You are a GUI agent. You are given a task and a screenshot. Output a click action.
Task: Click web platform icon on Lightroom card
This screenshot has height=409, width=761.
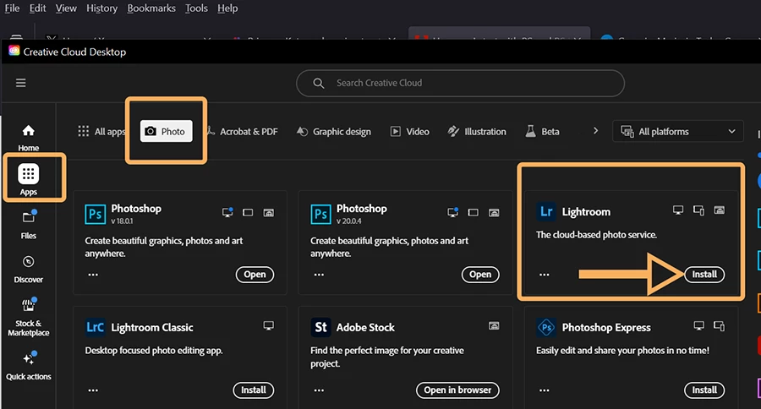tap(720, 210)
